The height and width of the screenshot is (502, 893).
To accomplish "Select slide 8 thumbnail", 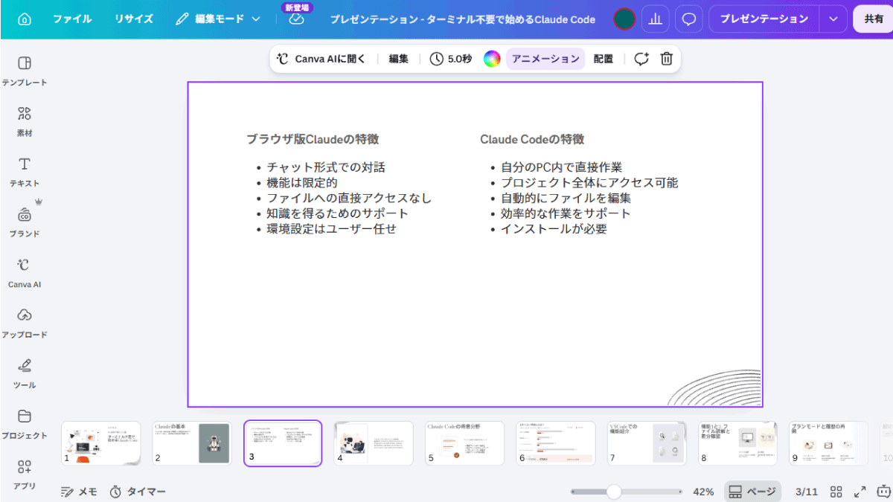I will pyautogui.click(x=737, y=443).
